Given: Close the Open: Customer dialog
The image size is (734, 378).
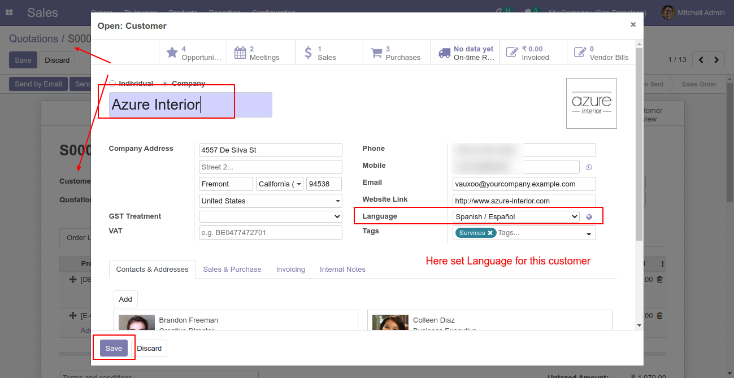Looking at the screenshot, I should tap(633, 24).
